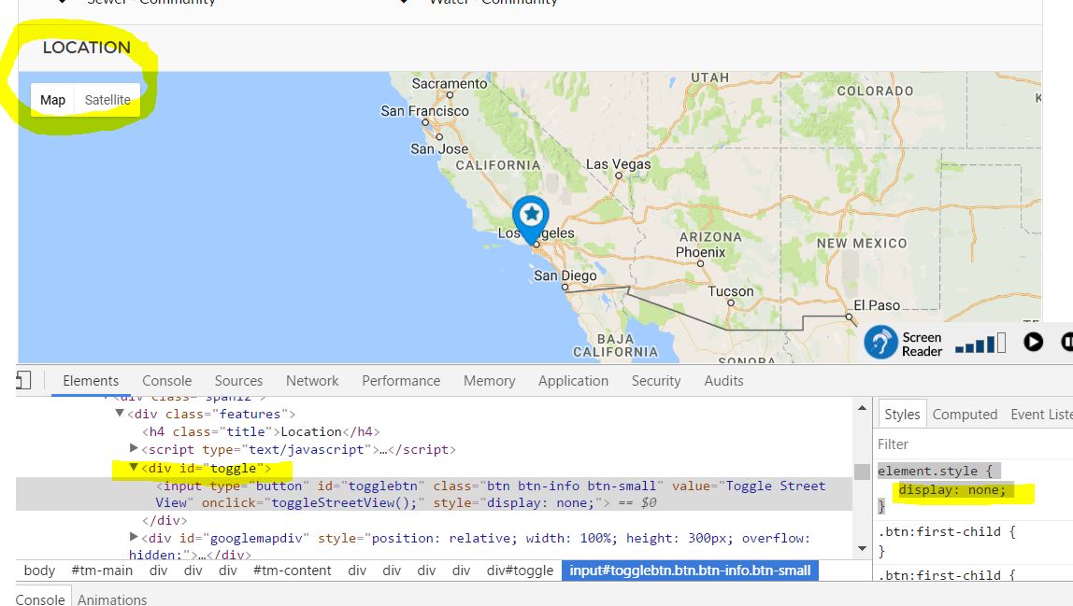Click the closing div tag row

tap(165, 520)
